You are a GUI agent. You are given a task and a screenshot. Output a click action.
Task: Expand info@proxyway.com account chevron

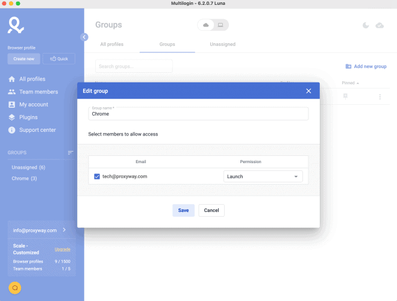[64, 230]
